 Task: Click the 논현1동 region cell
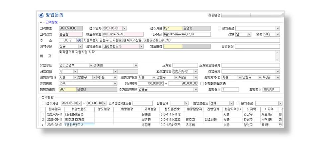tap(269, 120)
